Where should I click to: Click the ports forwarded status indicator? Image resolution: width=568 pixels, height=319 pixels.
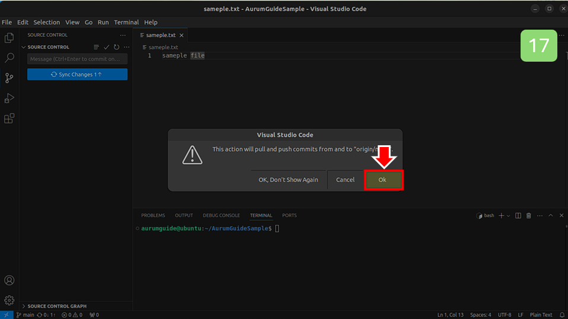(x=94, y=315)
